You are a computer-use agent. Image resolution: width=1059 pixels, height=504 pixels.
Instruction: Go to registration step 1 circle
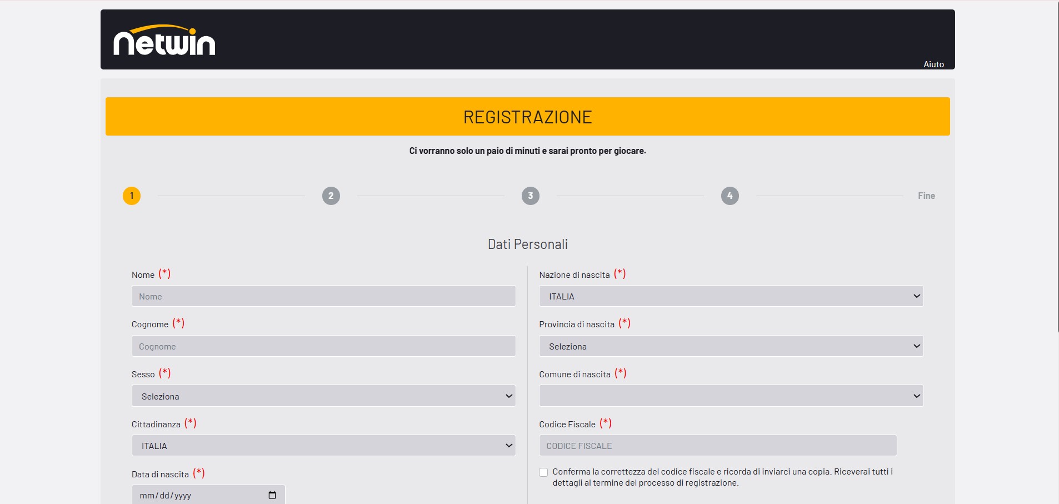(132, 196)
